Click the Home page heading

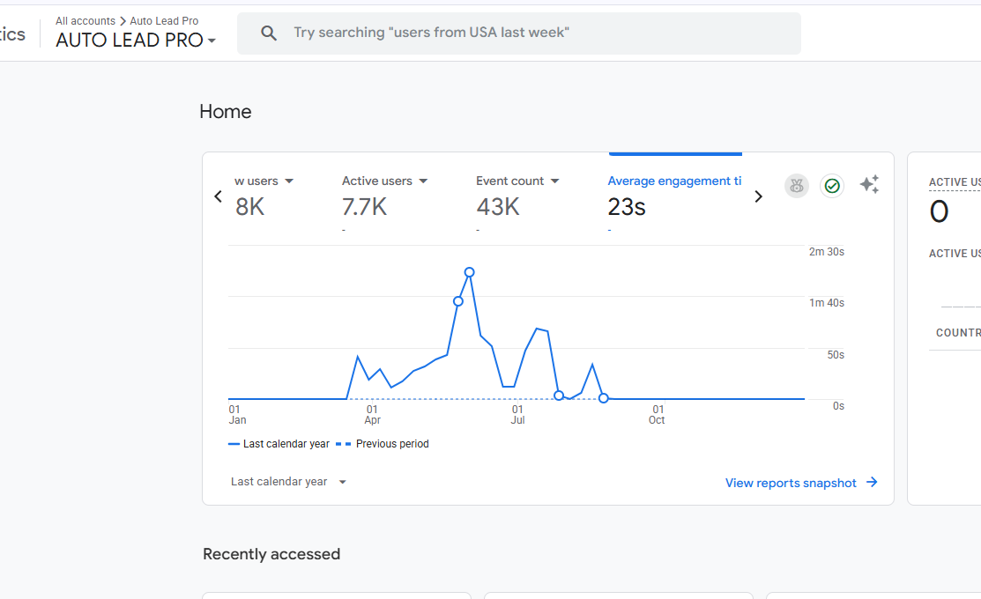226,111
